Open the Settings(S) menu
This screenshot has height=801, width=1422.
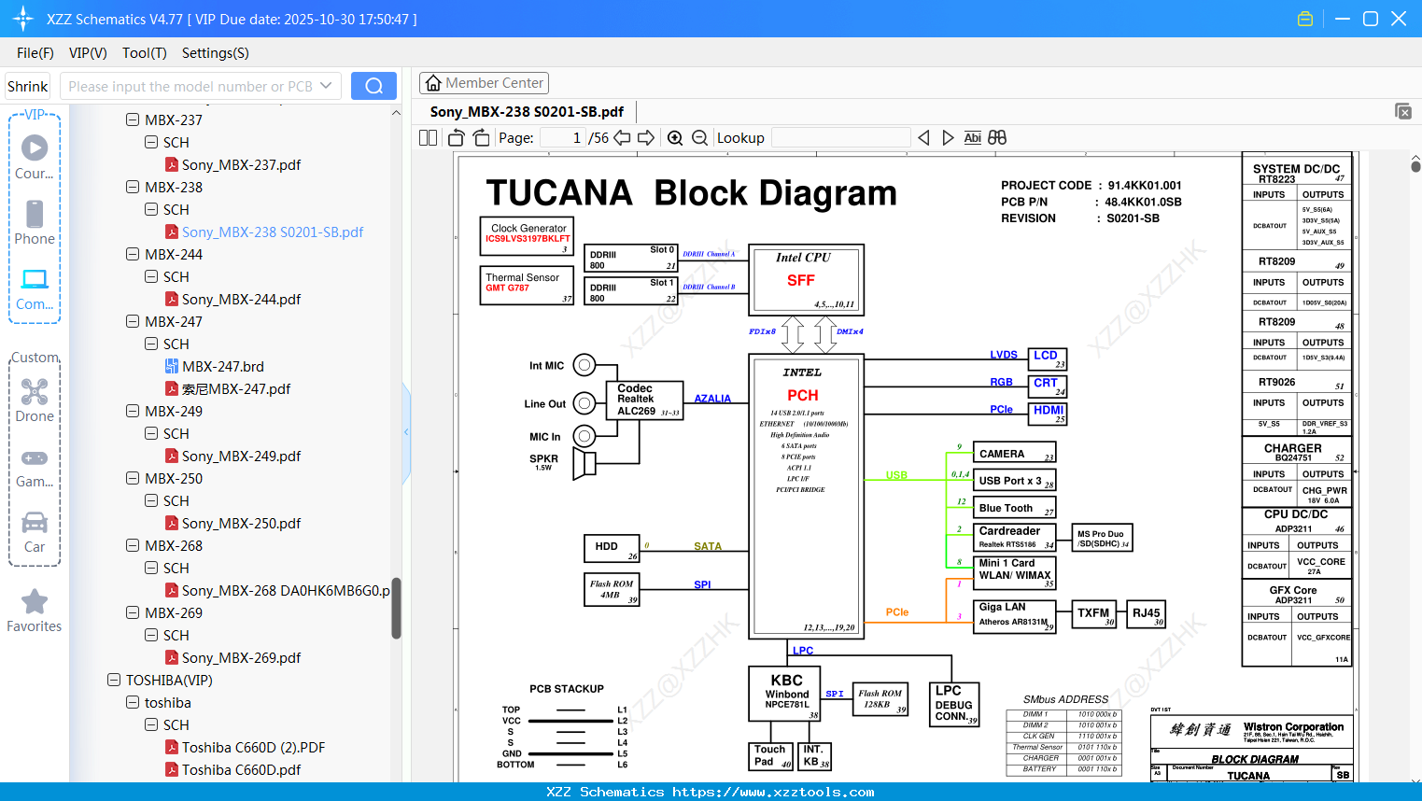216,53
